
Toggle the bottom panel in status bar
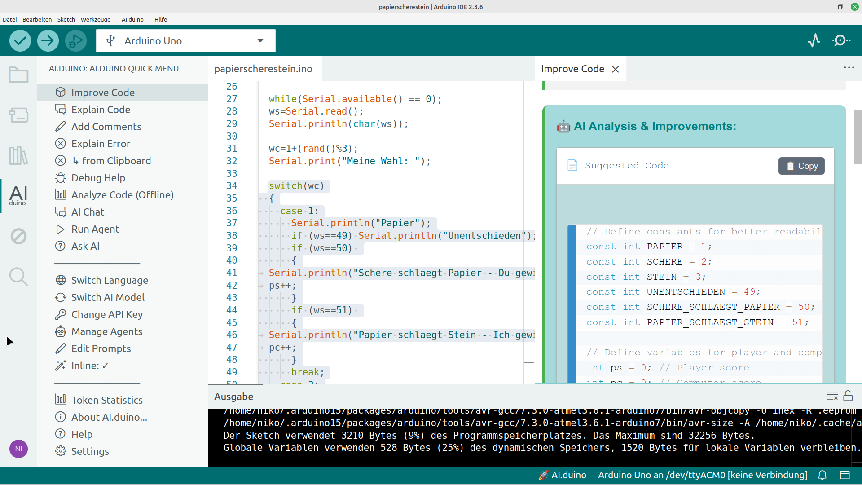845,475
